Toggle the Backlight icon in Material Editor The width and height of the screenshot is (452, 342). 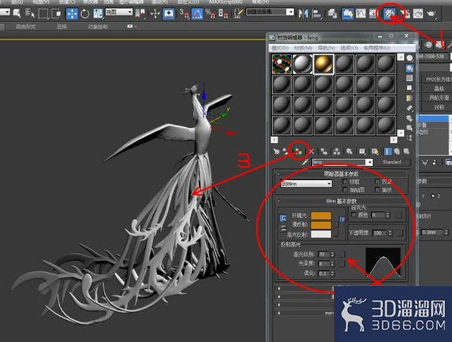[410, 68]
